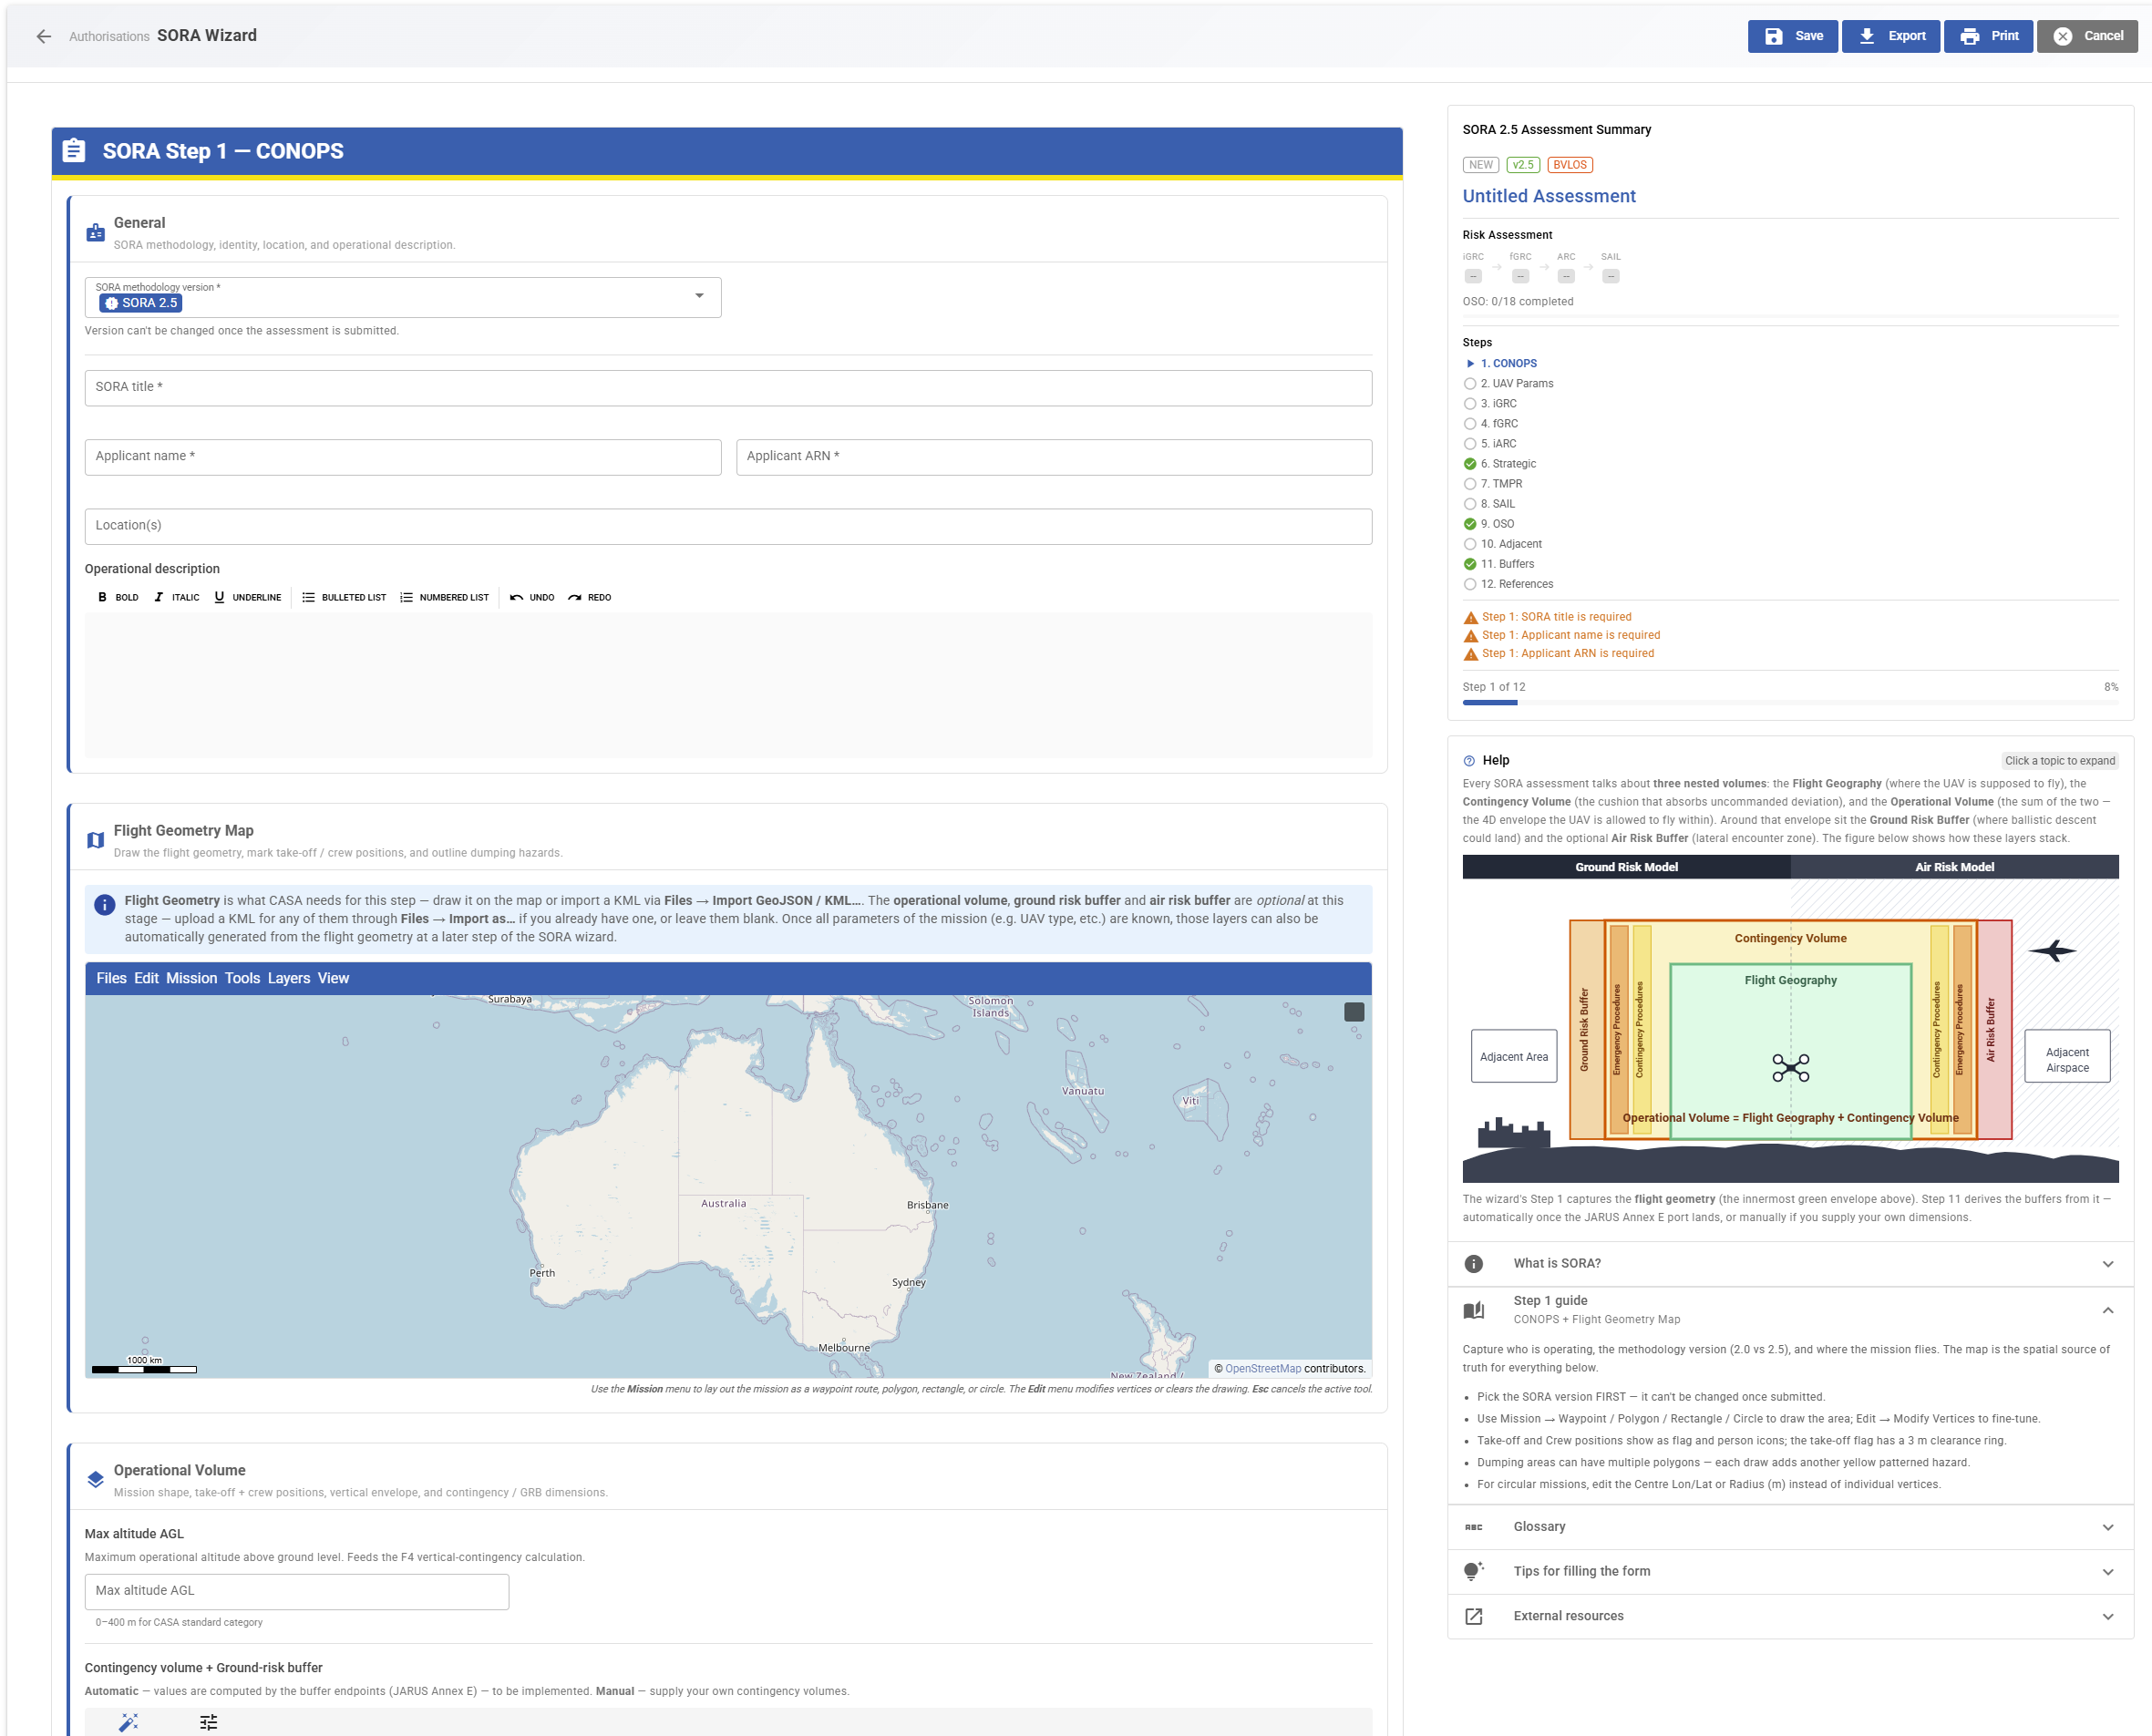The width and height of the screenshot is (2152, 1736).
Task: Expand the Glossary topic
Action: (1790, 1527)
